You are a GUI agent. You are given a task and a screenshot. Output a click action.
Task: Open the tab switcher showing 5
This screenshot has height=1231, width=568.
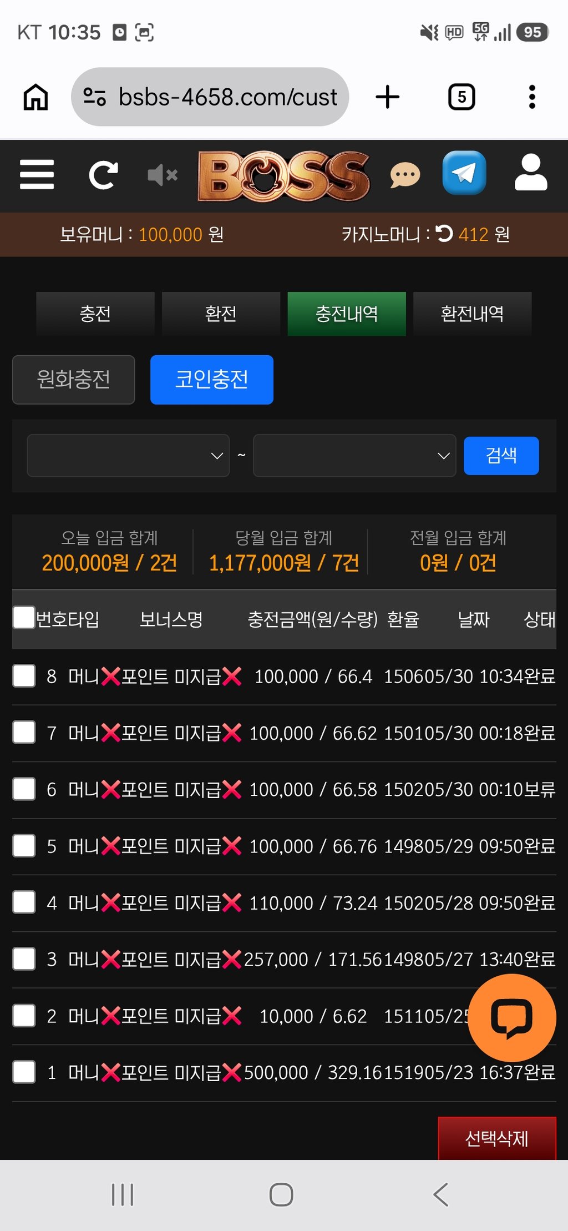tap(461, 97)
